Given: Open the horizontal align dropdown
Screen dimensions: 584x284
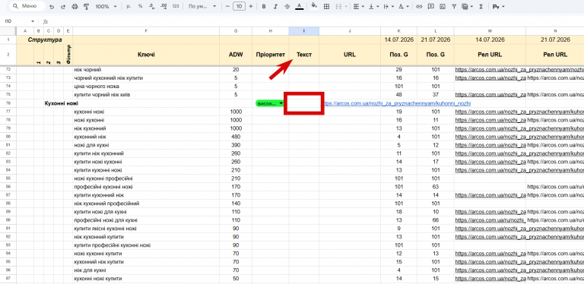Looking at the screenshot, I should pyautogui.click(x=359, y=6).
